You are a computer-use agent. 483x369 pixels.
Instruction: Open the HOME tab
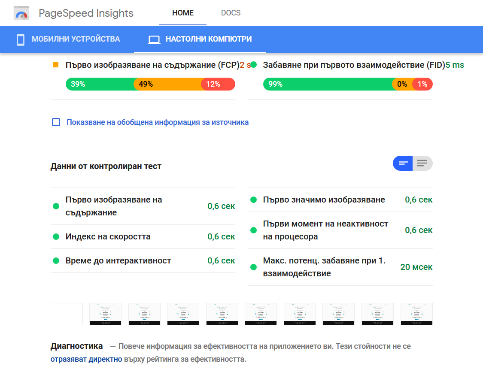pyautogui.click(x=182, y=13)
